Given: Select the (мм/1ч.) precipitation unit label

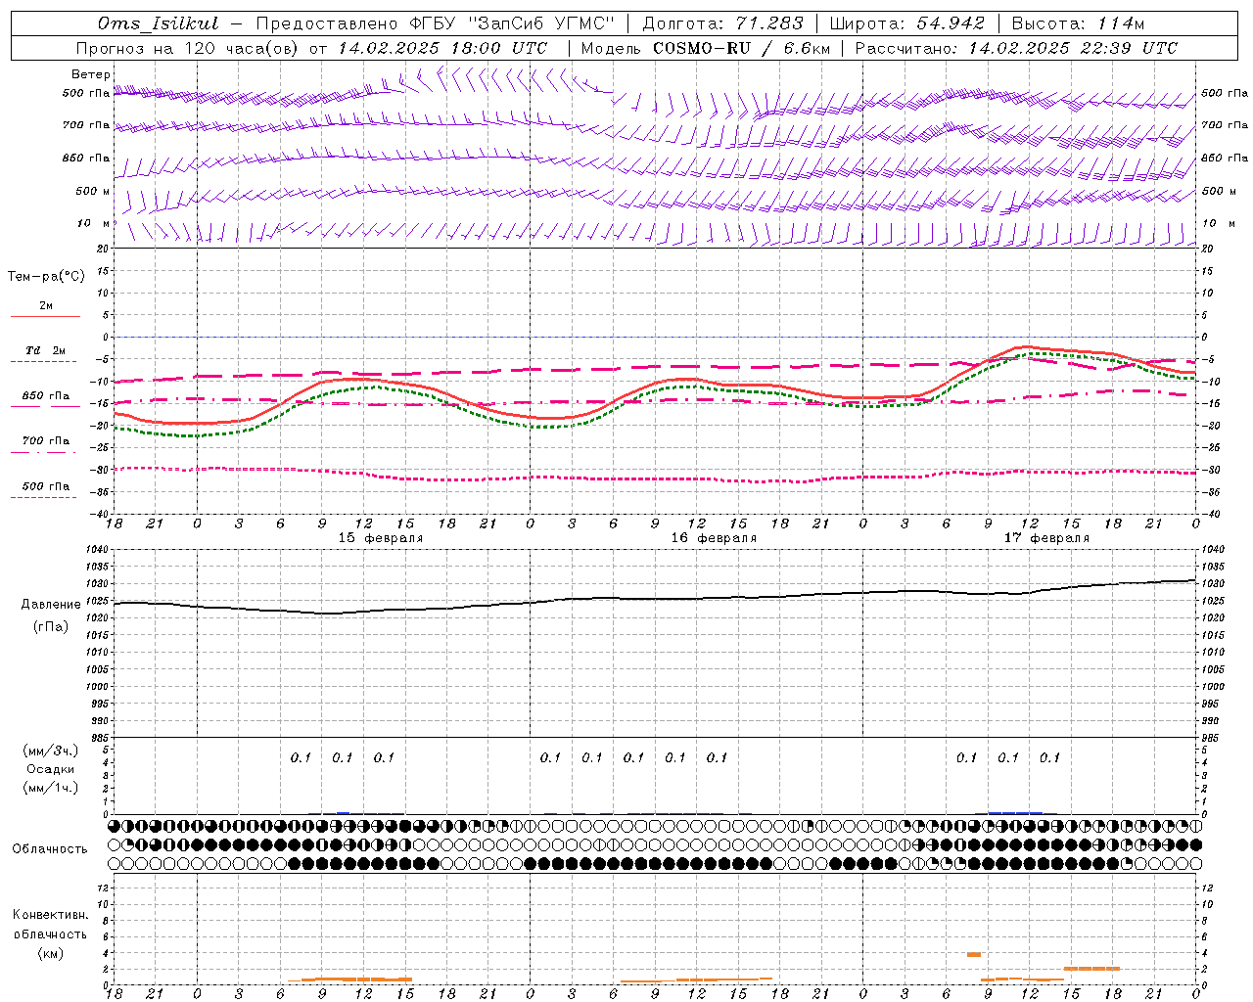Looking at the screenshot, I should click(x=51, y=788).
